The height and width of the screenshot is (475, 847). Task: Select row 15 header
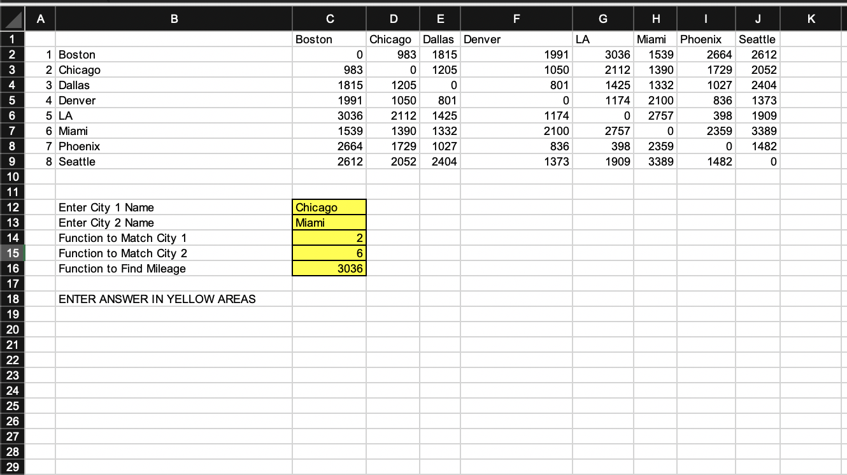coord(13,253)
